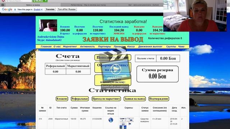The height and width of the screenshot is (129, 230).
Task: Click the Реферальный account header cell
Action: click(55, 66)
